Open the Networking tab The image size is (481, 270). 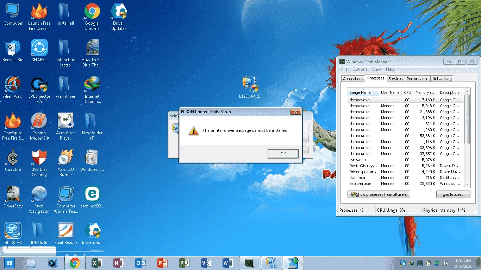(x=442, y=79)
